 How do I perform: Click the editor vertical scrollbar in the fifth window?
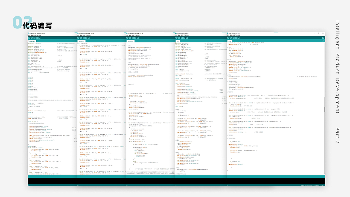tap(324, 109)
